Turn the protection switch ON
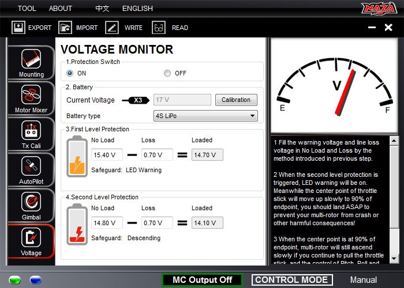 70,73
